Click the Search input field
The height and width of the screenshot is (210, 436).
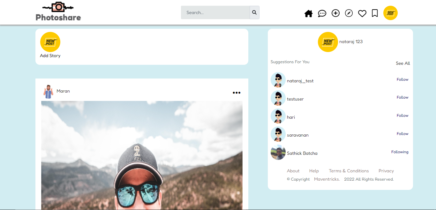tap(215, 12)
